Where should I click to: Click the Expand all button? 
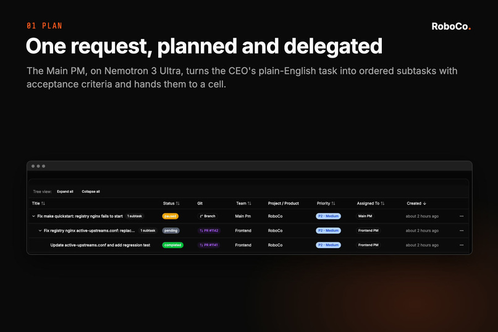(65, 192)
